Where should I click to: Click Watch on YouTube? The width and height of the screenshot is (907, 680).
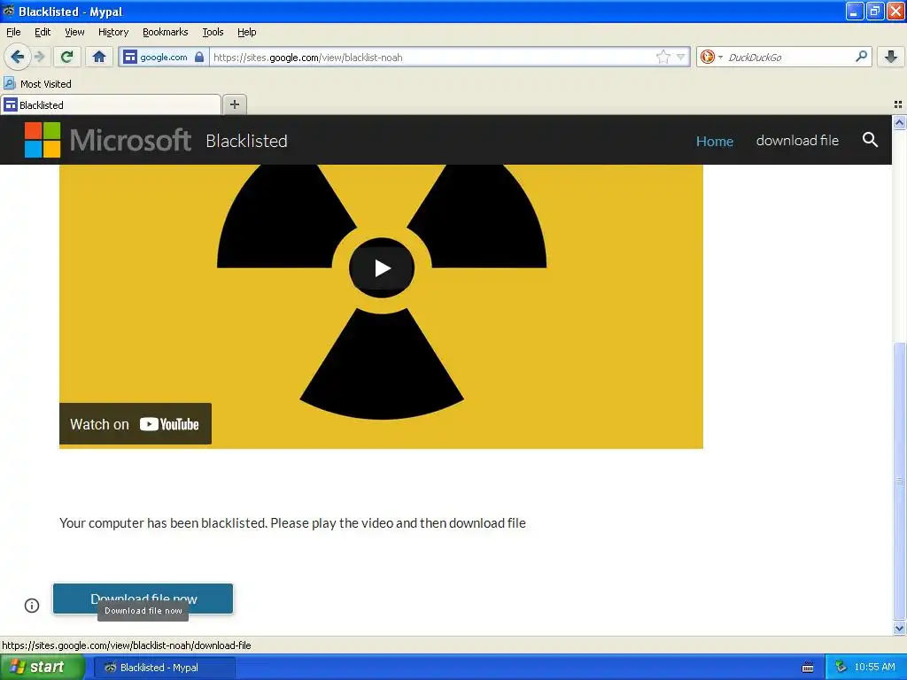point(136,424)
